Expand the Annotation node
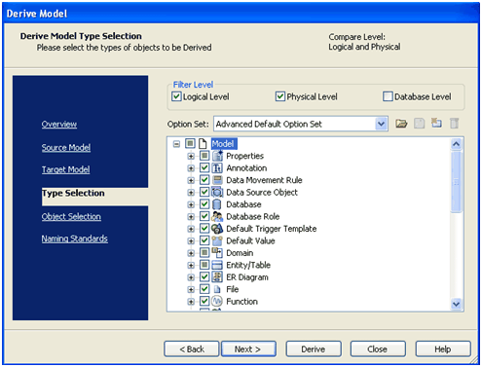The width and height of the screenshot is (482, 367). 191,168
